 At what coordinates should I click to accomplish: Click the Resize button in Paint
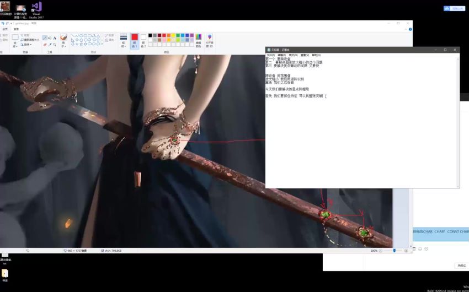(30, 40)
